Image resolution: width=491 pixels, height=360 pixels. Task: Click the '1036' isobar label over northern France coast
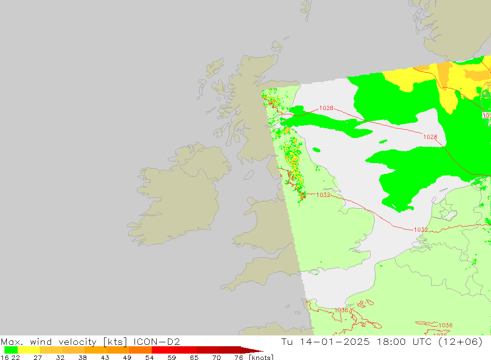[341, 310]
